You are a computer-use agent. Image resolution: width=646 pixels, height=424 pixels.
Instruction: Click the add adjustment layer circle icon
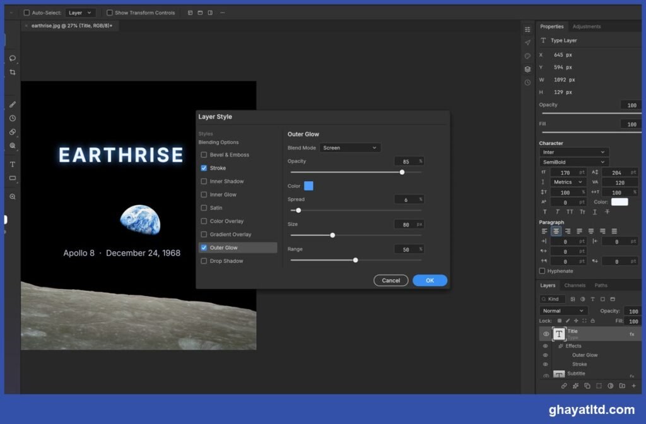[611, 386]
